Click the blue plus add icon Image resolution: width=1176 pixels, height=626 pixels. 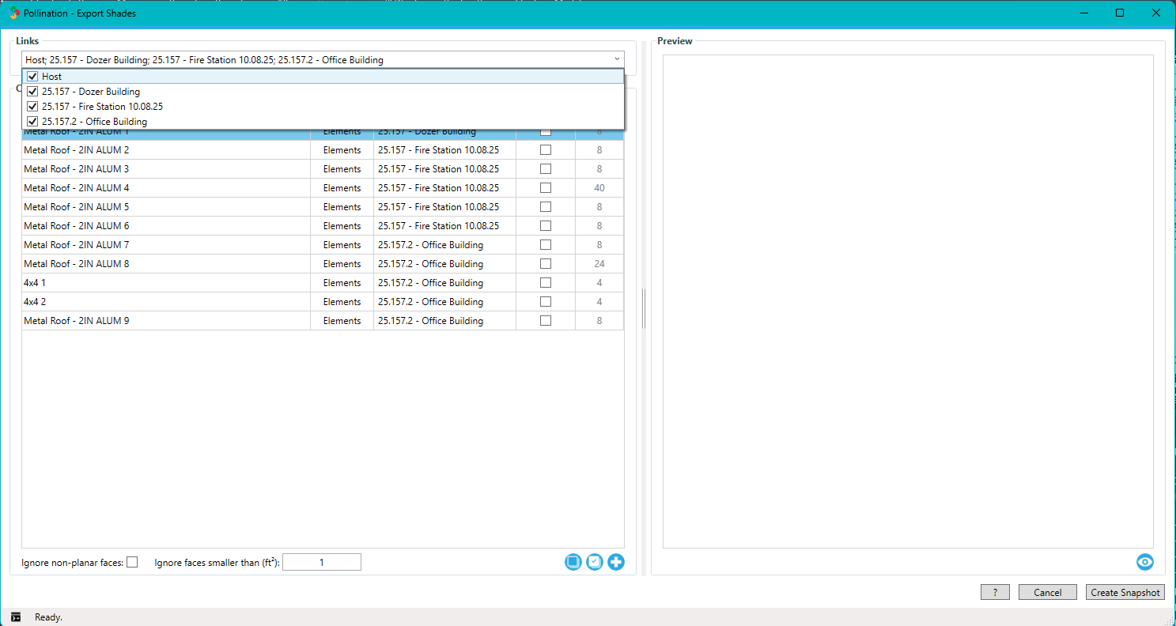(616, 562)
